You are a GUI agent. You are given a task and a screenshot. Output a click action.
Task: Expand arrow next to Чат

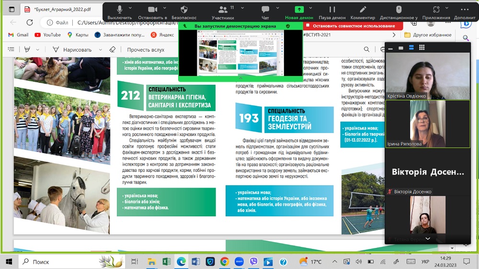coord(277,8)
